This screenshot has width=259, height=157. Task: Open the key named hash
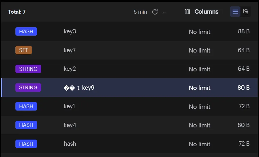(70, 144)
